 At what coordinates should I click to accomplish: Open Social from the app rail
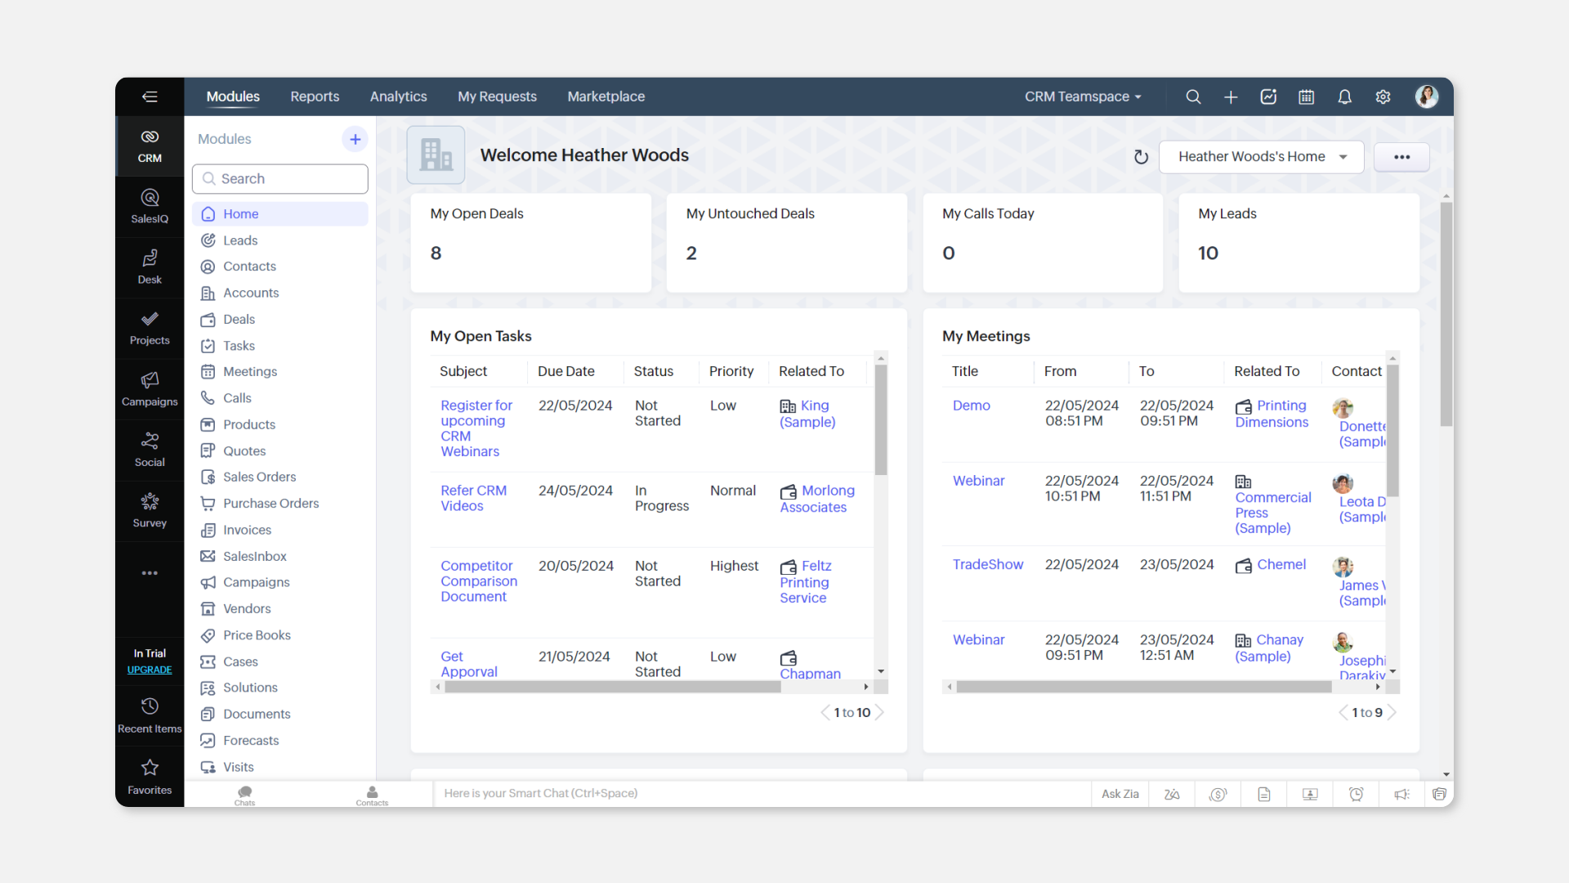click(x=150, y=450)
